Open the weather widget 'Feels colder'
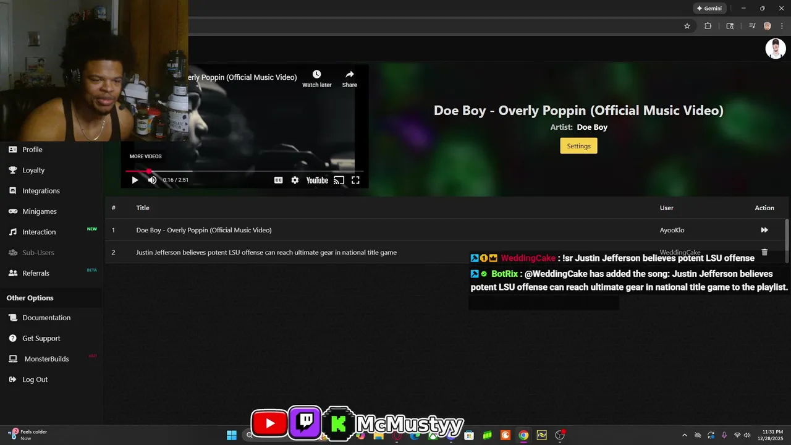 (28, 435)
